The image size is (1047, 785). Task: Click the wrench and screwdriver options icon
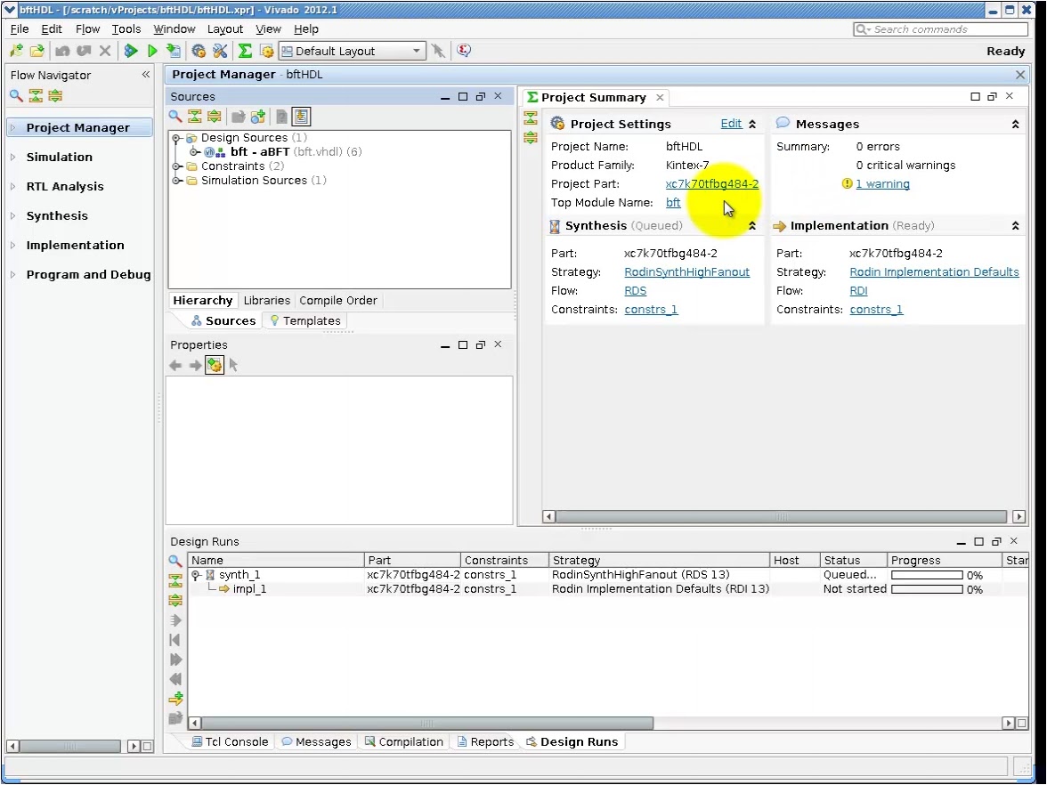(220, 51)
